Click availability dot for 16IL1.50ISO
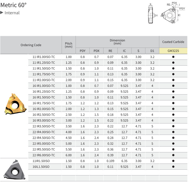 (x=173, y=167)
